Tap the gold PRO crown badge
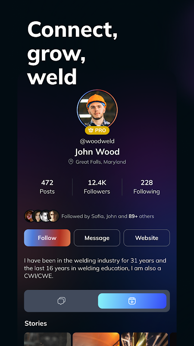Viewport: 194px width, 346px height. tap(97, 131)
